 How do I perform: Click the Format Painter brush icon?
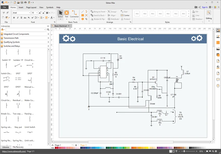point(8,13)
